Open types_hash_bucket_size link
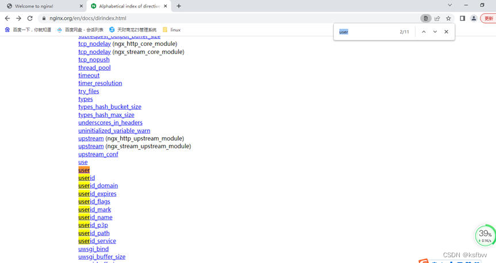Screen dimensions: 496x263 [x=110, y=107]
